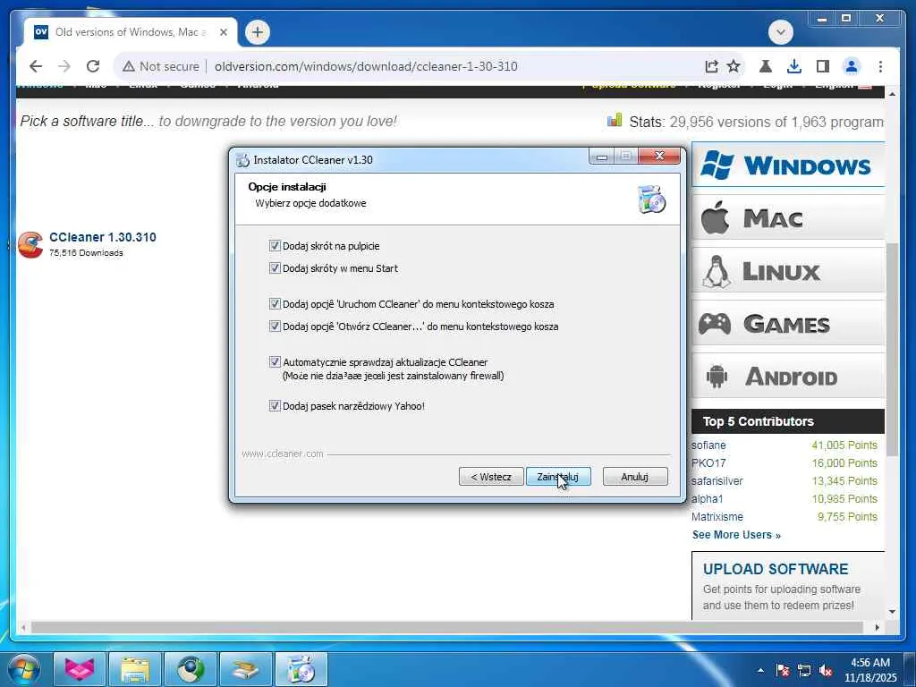916x687 pixels.
Task: Open the clock showing 4:56 AM
Action: 869,669
